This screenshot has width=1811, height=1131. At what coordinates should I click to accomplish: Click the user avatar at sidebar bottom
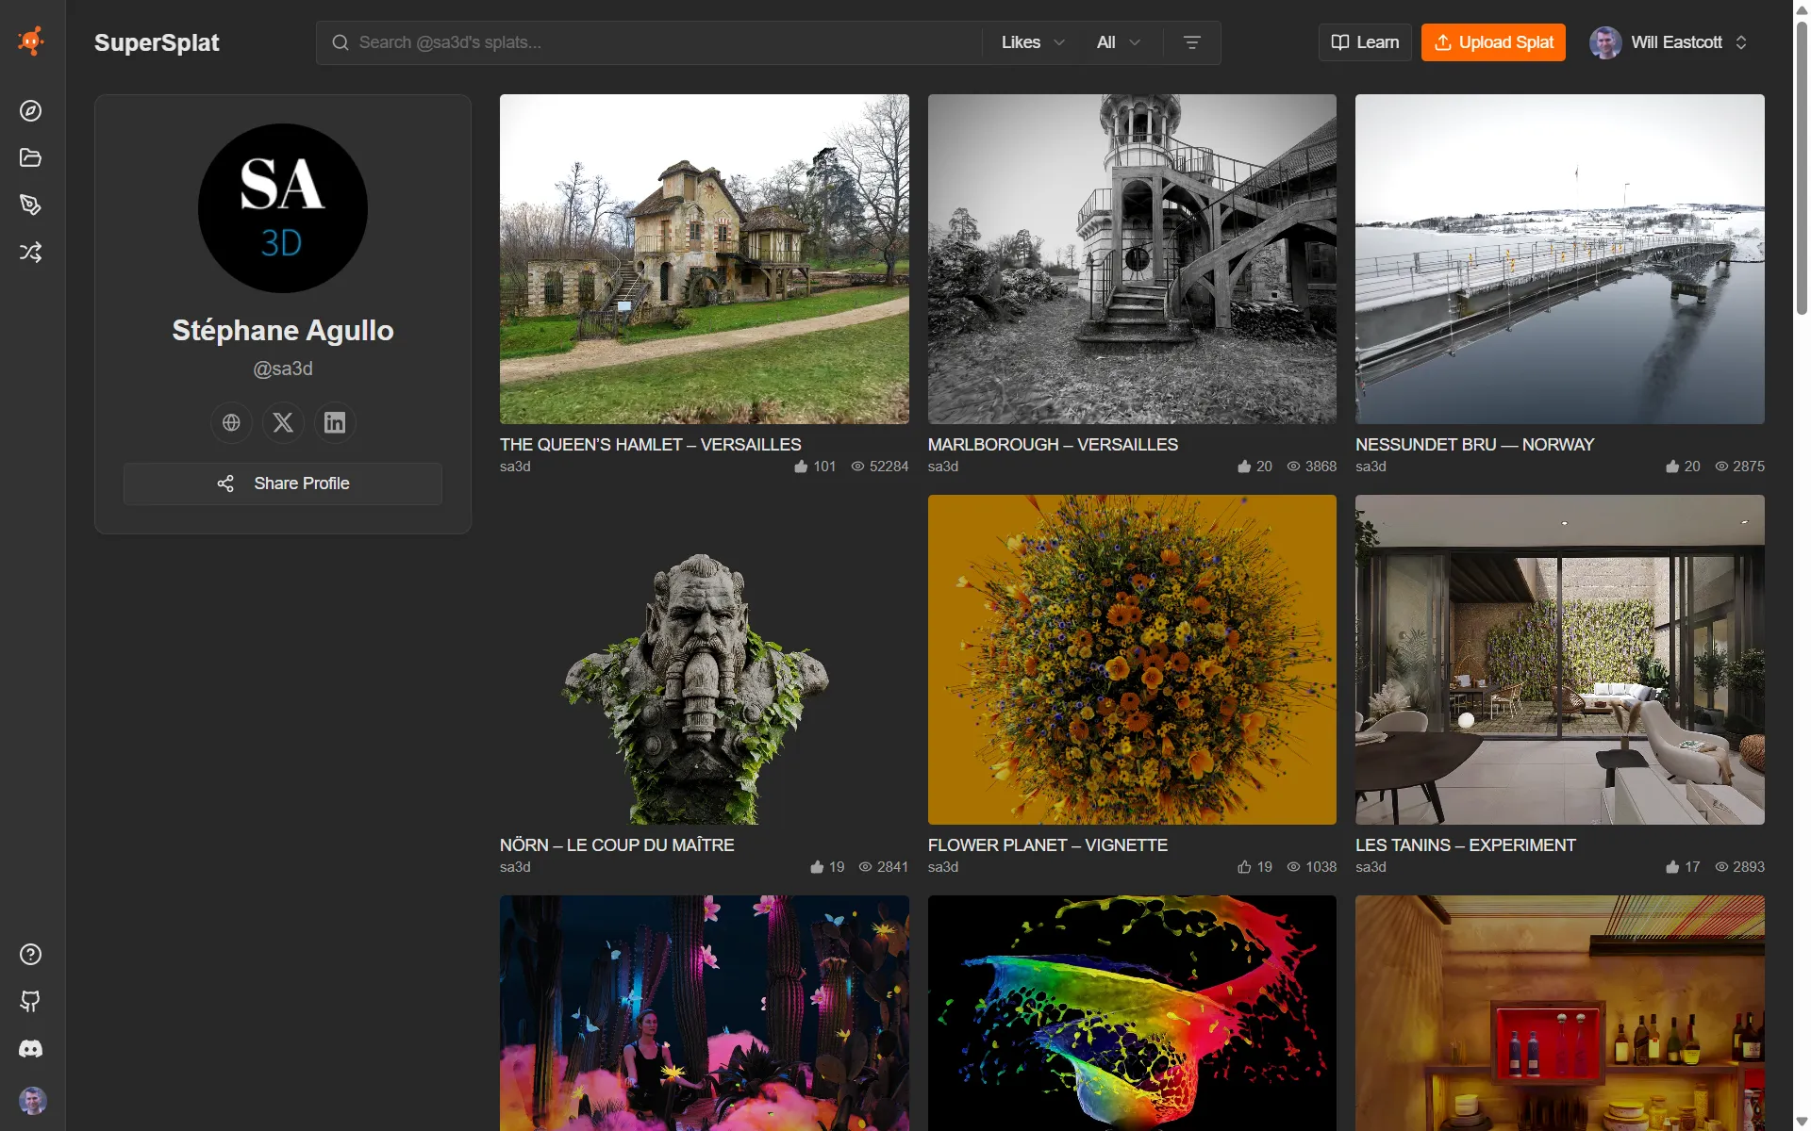(x=33, y=1100)
